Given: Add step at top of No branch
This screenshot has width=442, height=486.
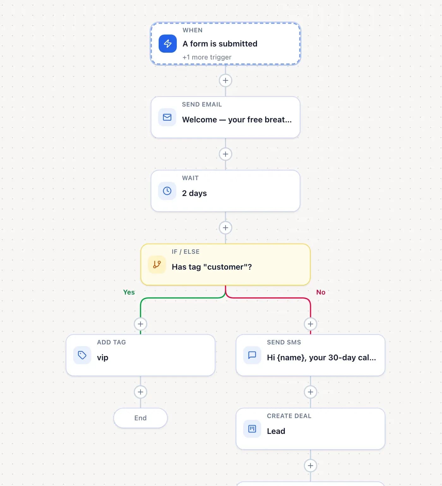Looking at the screenshot, I should pos(310,324).
